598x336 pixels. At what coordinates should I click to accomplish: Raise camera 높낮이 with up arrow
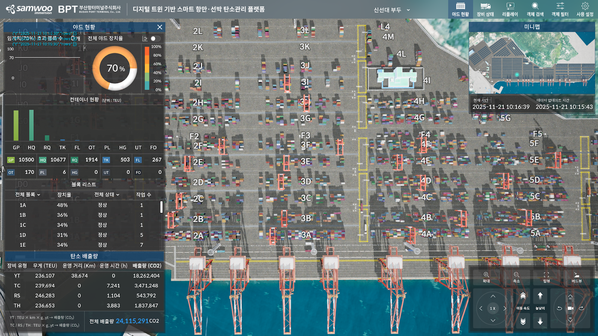pyautogui.click(x=540, y=296)
